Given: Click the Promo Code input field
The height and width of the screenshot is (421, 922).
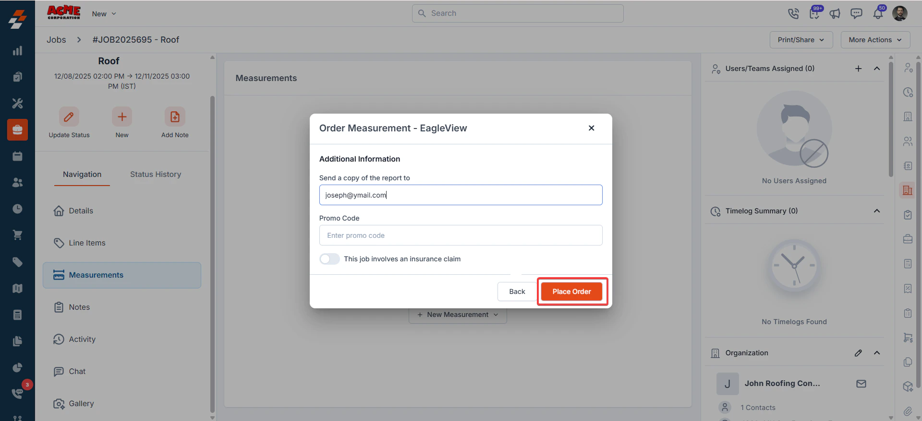Looking at the screenshot, I should (461, 235).
